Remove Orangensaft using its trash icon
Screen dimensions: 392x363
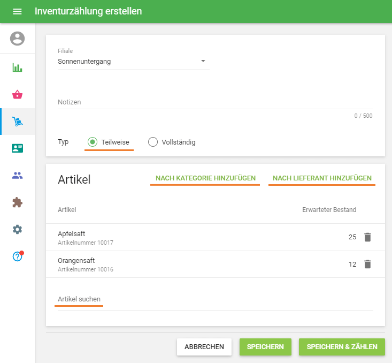pos(367,264)
